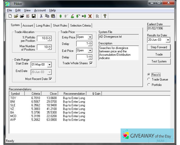Click the red X dollar icon
The width and height of the screenshot is (180, 145).
click(90, 16)
